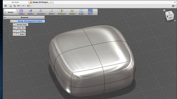Open the ViewCube options dropdown arrow
The height and width of the screenshot is (99, 177).
[175, 21]
